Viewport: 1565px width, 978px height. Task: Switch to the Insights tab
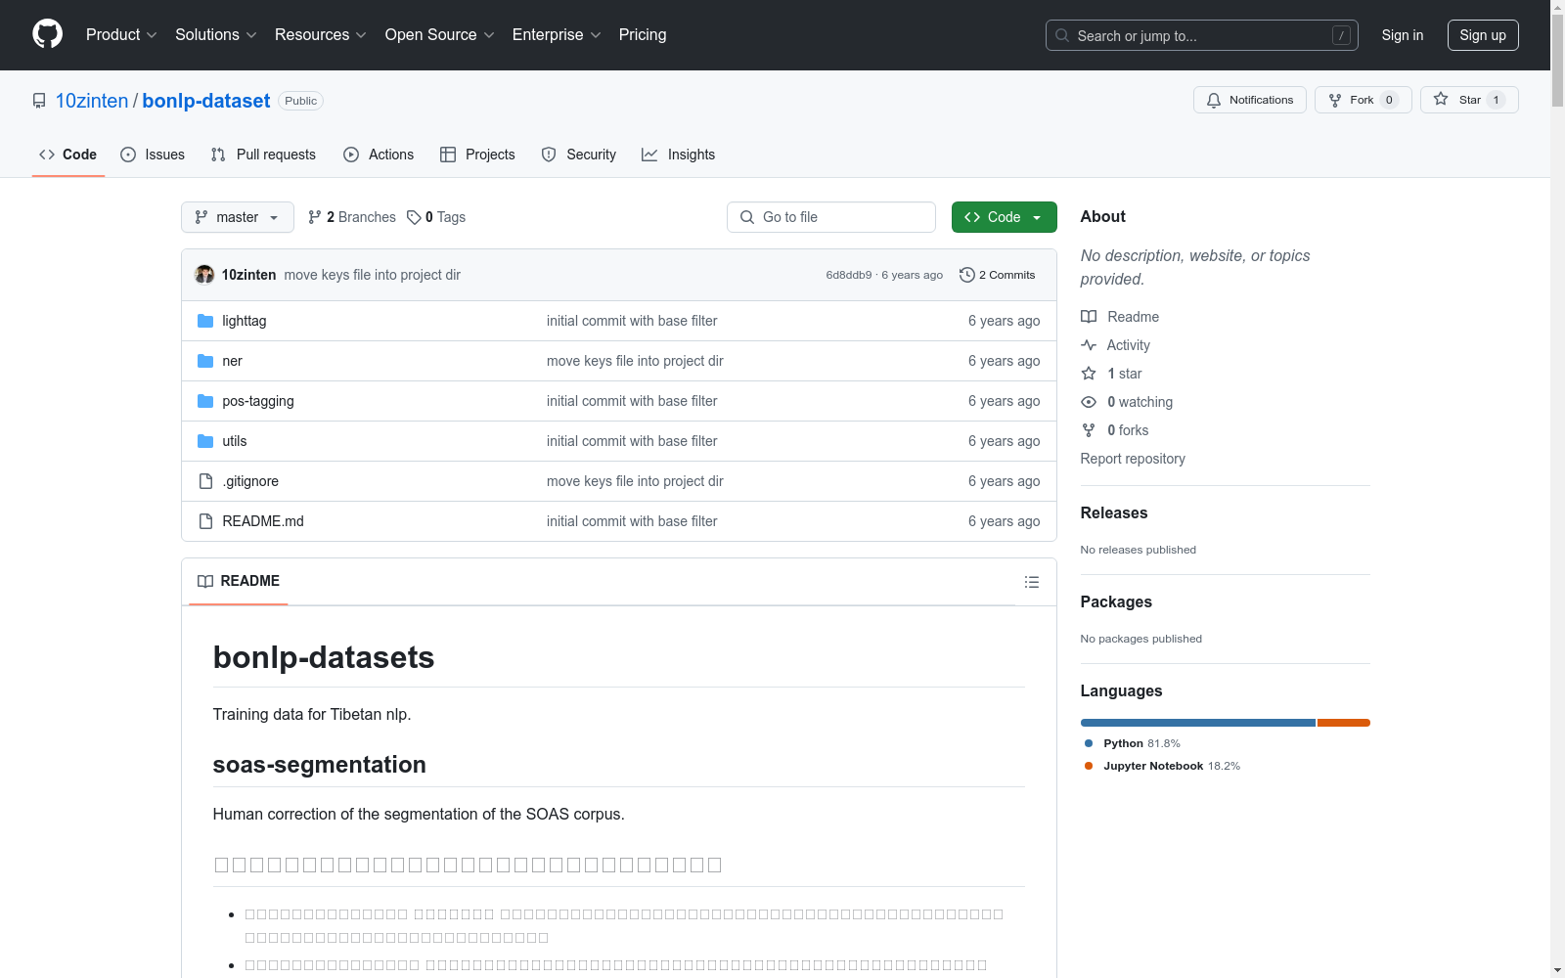click(679, 155)
